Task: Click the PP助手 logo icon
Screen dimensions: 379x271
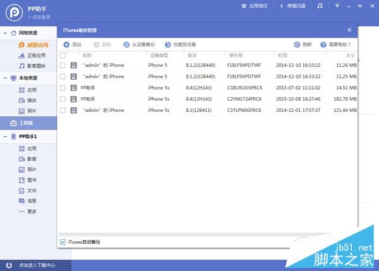Action: 15,13
